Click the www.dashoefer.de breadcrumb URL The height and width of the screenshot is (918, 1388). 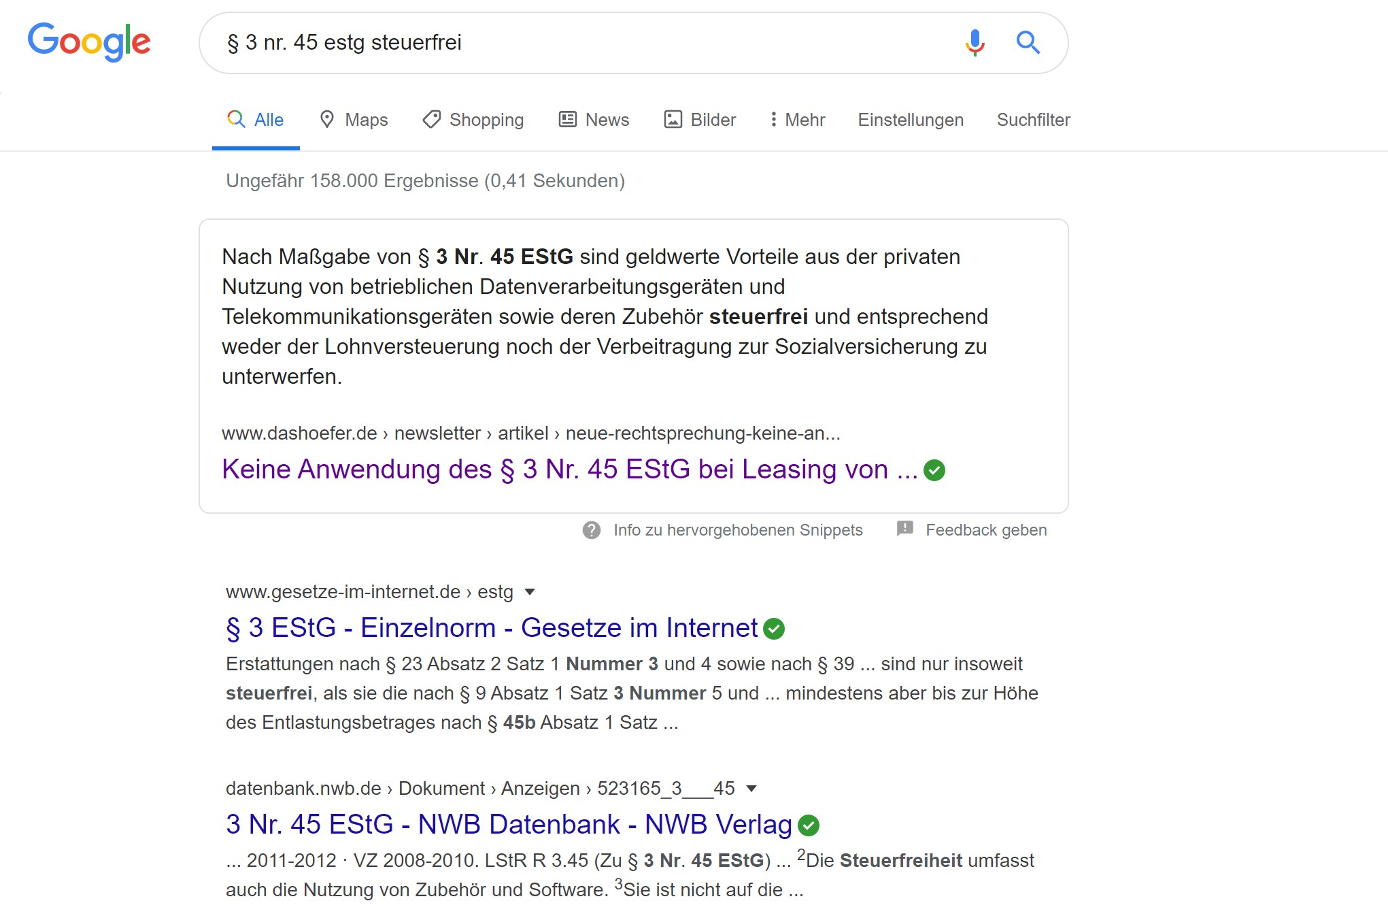click(x=531, y=433)
